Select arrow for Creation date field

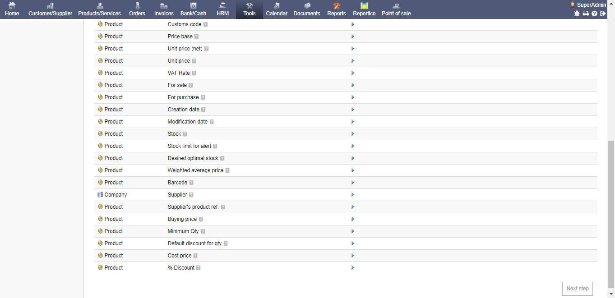click(x=353, y=110)
